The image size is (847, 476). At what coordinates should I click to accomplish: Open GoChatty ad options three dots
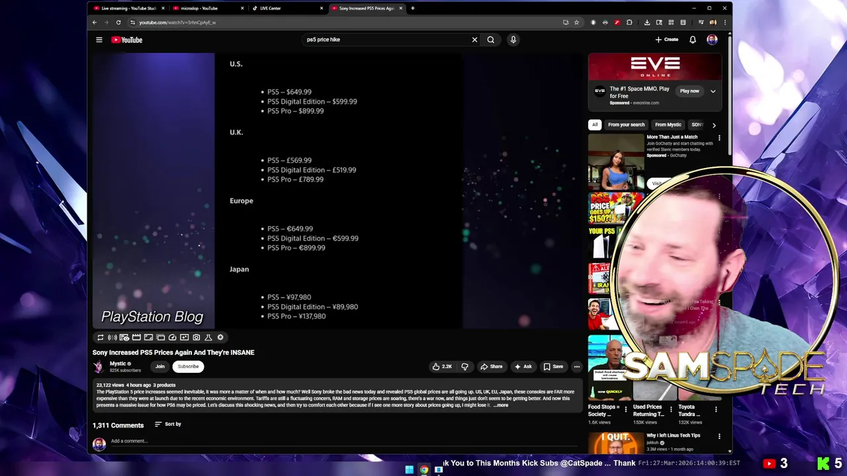tap(719, 138)
